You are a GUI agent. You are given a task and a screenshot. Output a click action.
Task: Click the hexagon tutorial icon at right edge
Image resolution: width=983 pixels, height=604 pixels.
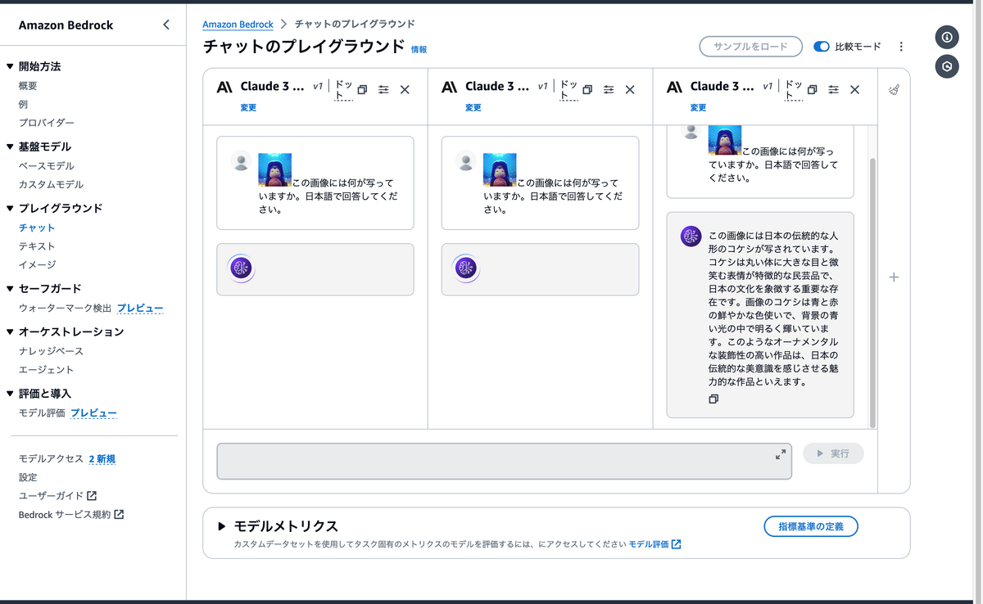(947, 67)
